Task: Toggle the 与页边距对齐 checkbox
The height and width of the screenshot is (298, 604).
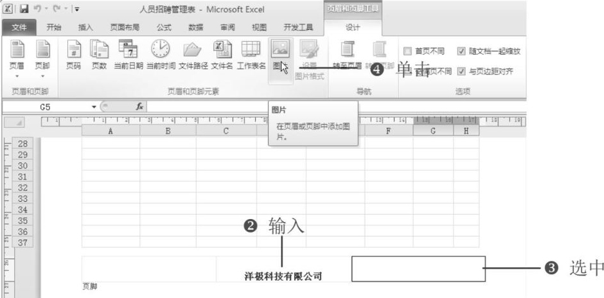Action: click(461, 71)
